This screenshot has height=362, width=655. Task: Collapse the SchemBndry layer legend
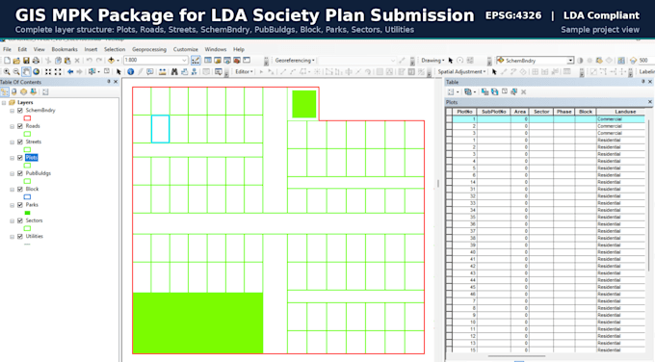tap(13, 111)
